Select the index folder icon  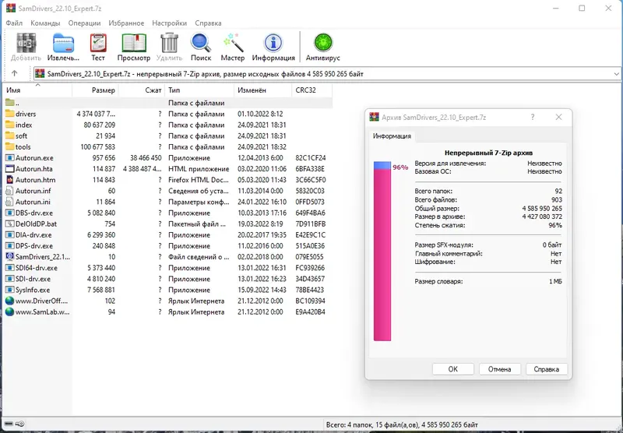click(9, 125)
